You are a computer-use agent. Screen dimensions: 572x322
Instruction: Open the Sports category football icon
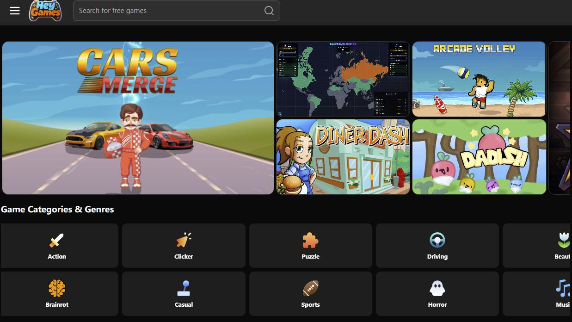coord(310,288)
